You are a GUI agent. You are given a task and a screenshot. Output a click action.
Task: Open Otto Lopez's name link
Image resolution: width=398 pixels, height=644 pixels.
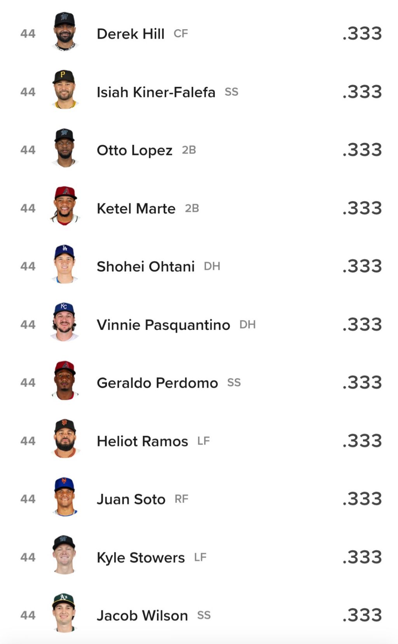click(x=134, y=150)
